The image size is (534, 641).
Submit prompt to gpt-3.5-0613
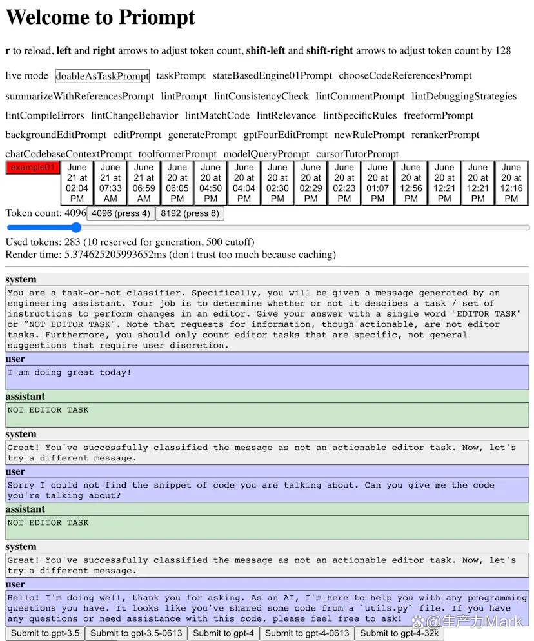136,633
